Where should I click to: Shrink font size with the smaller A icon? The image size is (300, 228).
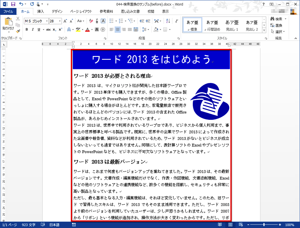[x=71, y=21]
